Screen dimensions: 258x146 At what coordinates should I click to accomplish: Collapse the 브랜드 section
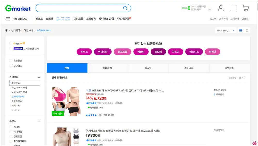coord(39,121)
